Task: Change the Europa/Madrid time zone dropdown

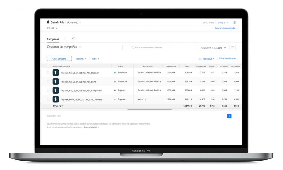Action: pos(91,127)
